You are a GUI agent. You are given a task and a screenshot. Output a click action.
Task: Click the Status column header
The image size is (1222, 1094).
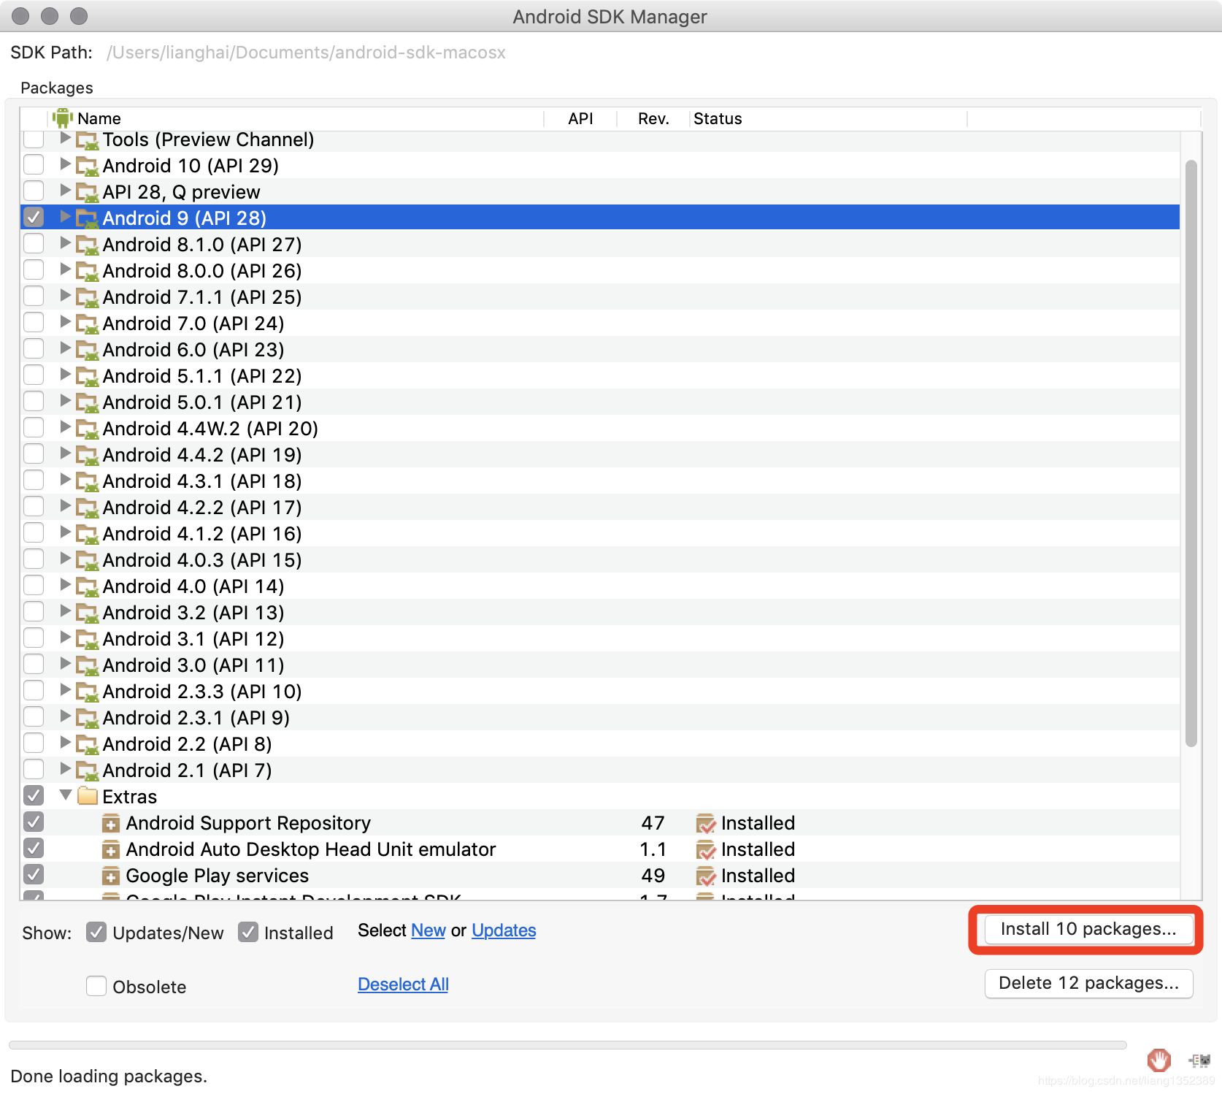(x=829, y=118)
